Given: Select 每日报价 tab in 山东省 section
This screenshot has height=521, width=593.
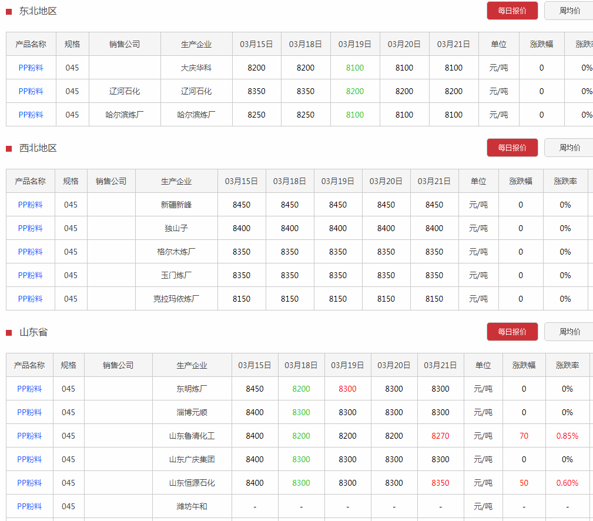Looking at the screenshot, I should pyautogui.click(x=512, y=332).
